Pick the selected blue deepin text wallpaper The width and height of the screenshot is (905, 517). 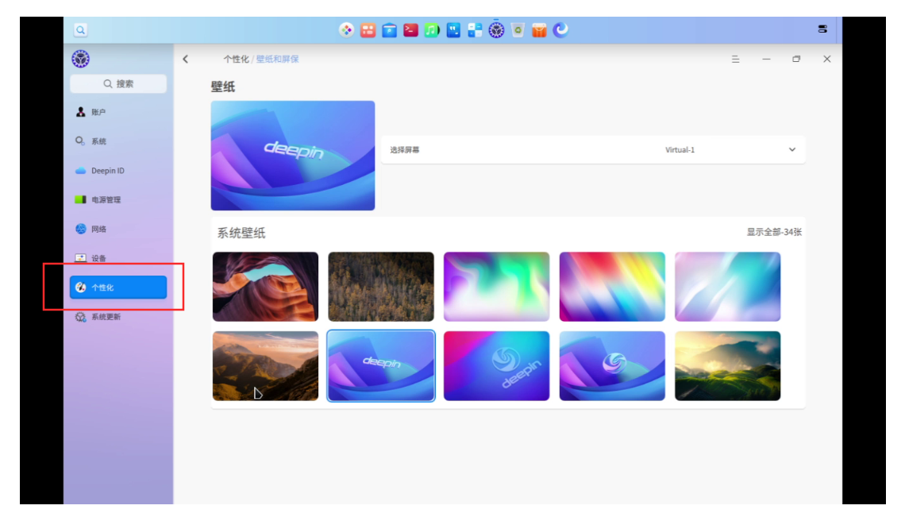tap(381, 365)
